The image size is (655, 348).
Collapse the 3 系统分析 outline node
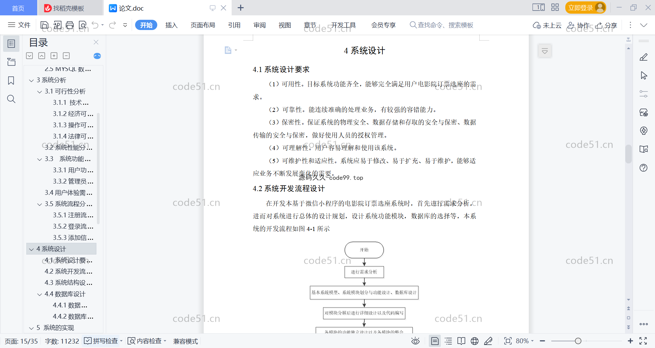31,81
